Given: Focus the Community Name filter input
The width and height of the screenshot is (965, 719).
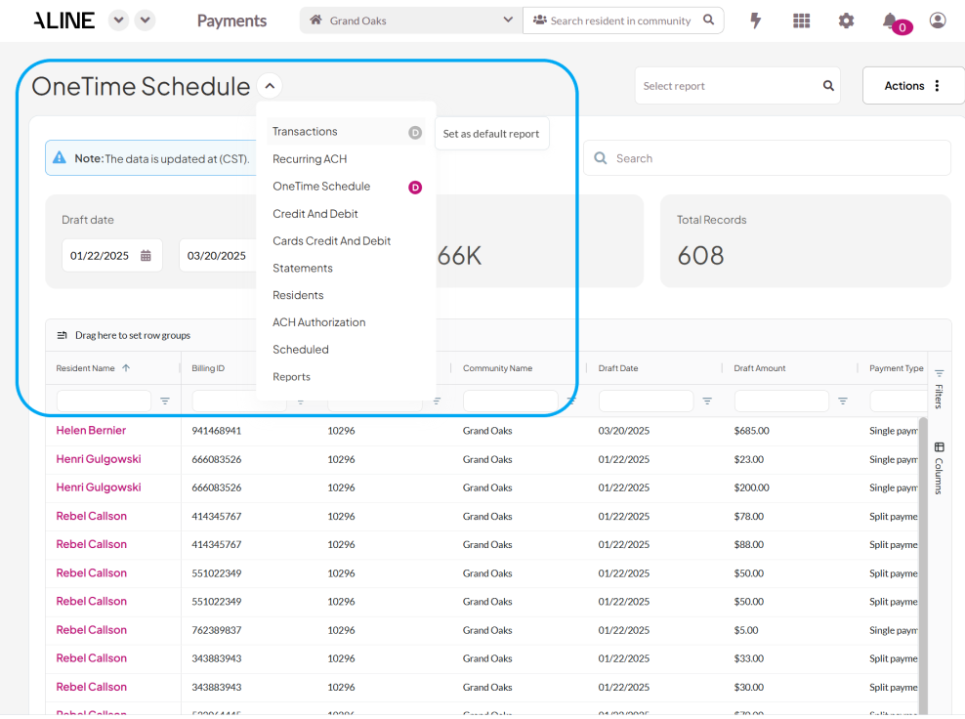Looking at the screenshot, I should (x=510, y=401).
